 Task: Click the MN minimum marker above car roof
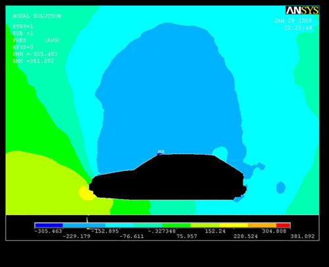point(161,152)
